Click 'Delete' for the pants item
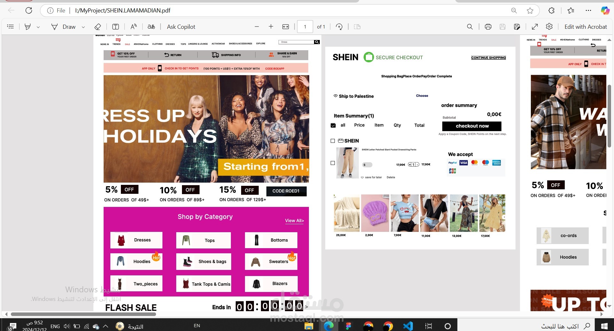 [391, 177]
